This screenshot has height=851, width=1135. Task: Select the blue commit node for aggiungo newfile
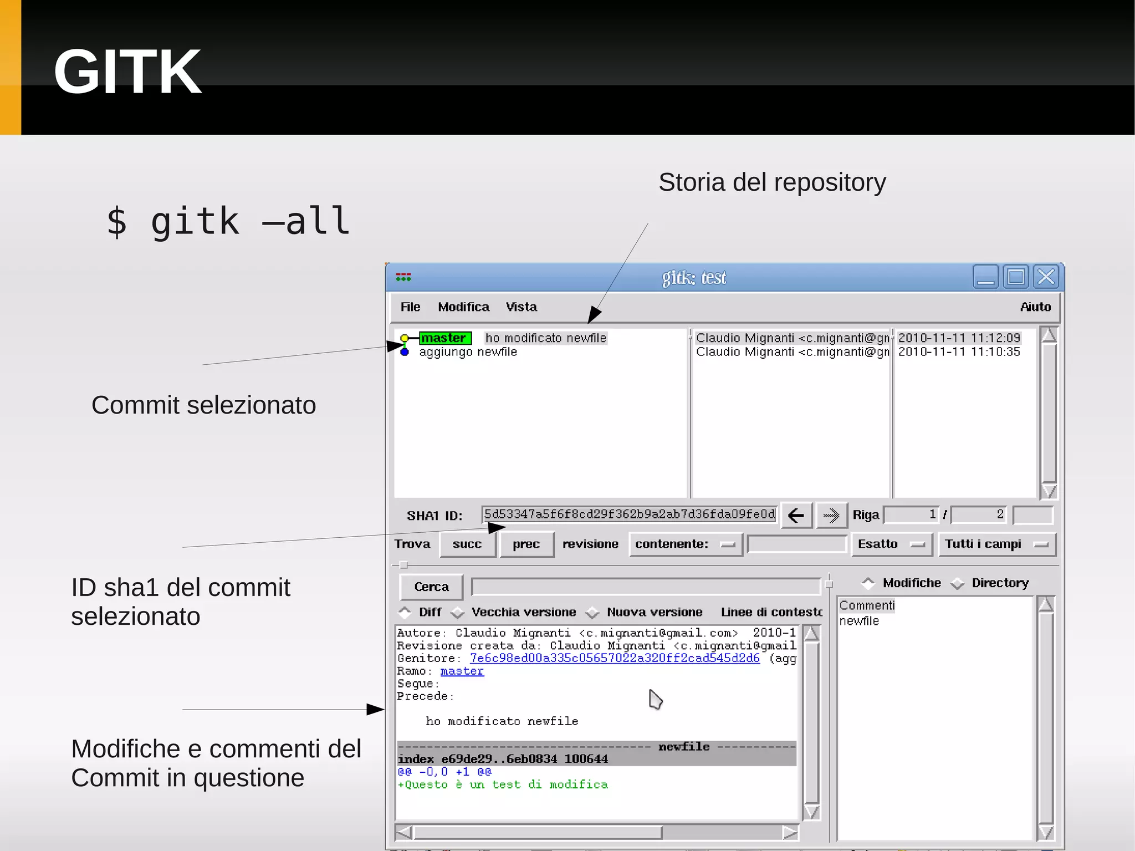click(x=405, y=352)
